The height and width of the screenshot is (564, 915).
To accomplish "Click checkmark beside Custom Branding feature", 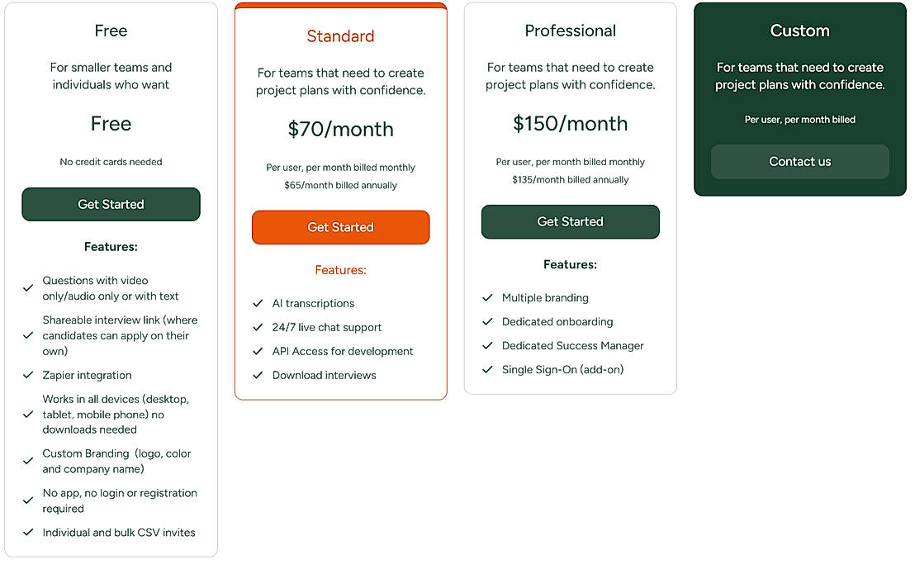I will (x=28, y=462).
